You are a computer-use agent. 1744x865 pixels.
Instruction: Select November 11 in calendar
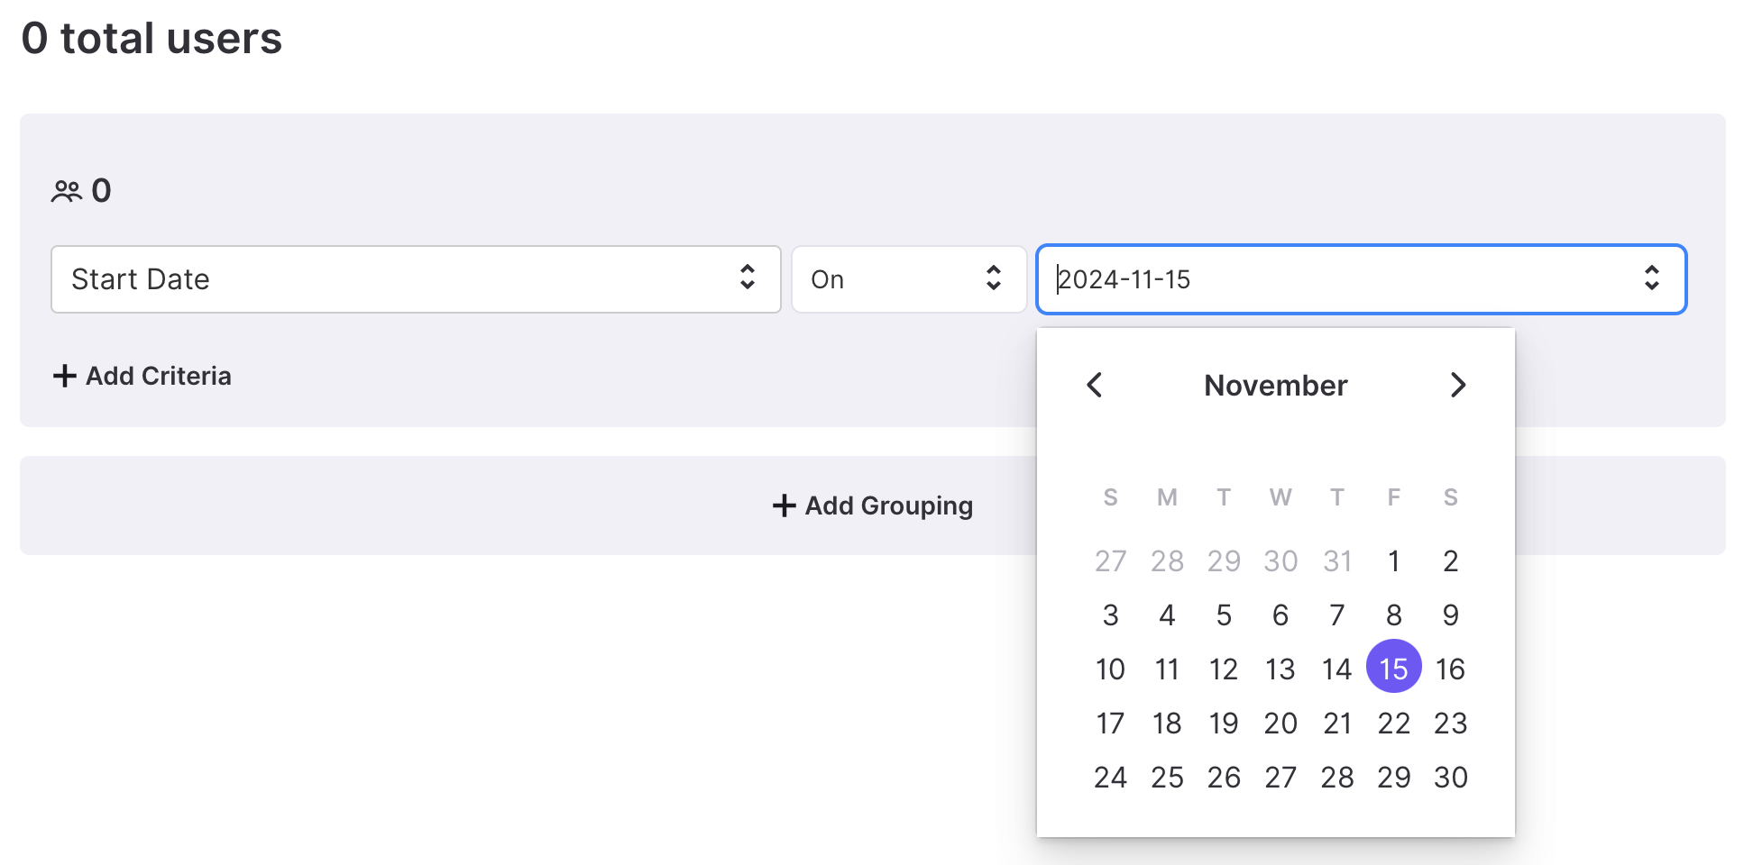tap(1168, 669)
